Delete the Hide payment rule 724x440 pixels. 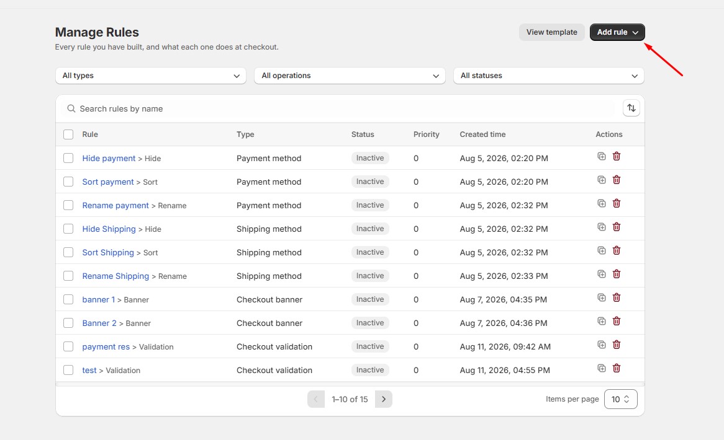(617, 156)
